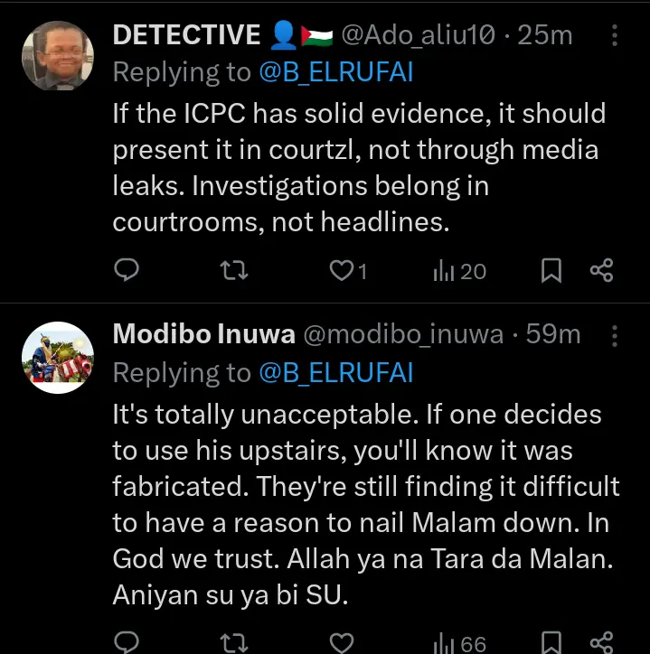View analytics showing 66 views
Viewport: 650px width, 654px height.
(459, 643)
